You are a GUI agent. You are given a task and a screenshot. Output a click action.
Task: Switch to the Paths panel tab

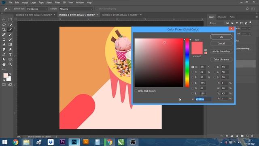click(x=232, y=17)
